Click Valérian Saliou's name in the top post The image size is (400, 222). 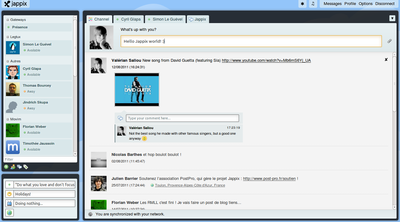(x=126, y=60)
